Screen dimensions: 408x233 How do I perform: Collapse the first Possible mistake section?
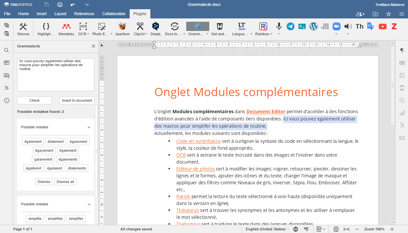tap(89, 127)
